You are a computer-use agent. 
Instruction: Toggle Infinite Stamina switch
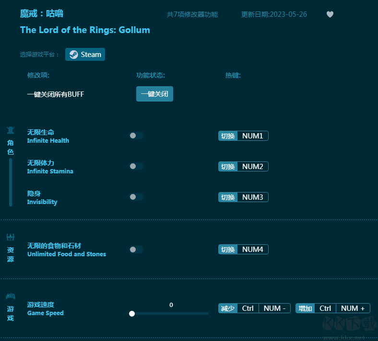[x=136, y=166]
